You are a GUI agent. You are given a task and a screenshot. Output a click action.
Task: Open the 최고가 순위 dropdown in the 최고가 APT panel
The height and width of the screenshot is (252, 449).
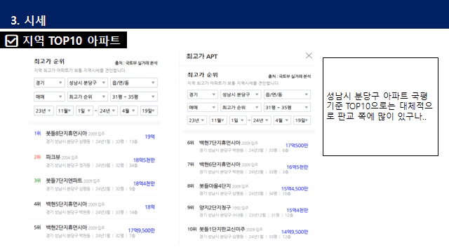coord(241,107)
